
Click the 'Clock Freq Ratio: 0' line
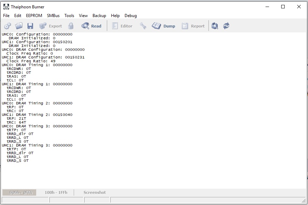pyautogui.click(x=30, y=53)
